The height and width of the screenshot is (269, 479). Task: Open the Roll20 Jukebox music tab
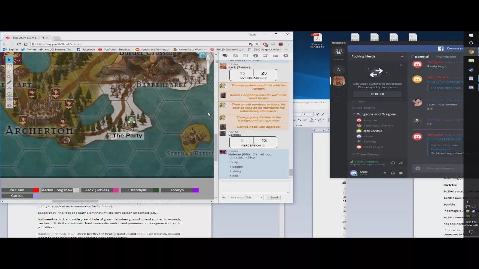(x=266, y=56)
